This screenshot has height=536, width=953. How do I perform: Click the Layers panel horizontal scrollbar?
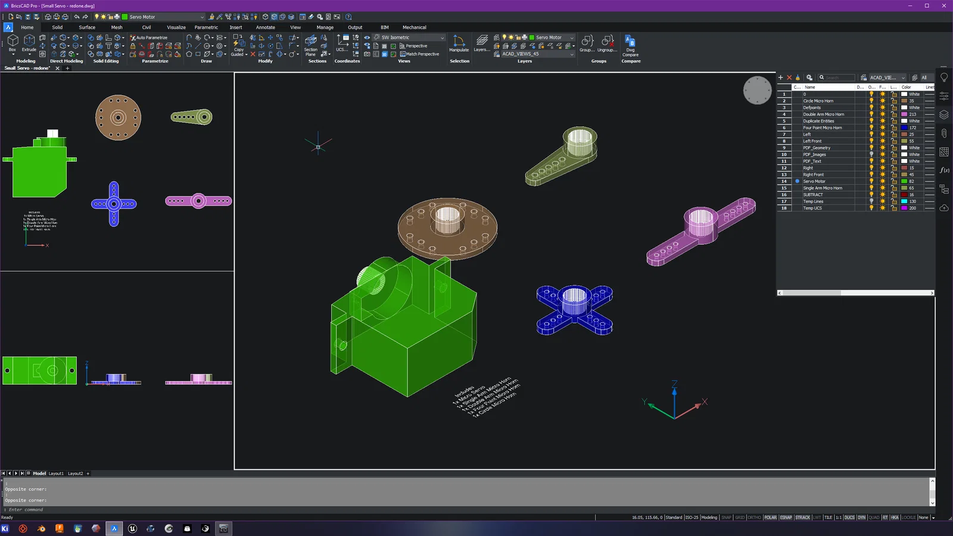coord(856,293)
